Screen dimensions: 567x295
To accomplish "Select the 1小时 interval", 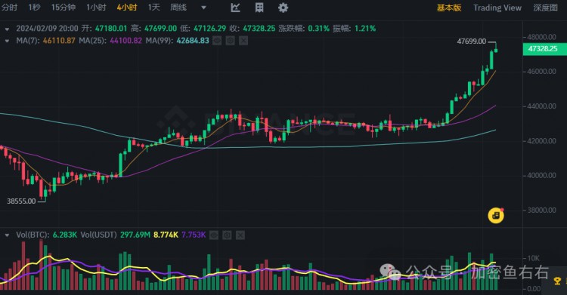I will 96,8.
